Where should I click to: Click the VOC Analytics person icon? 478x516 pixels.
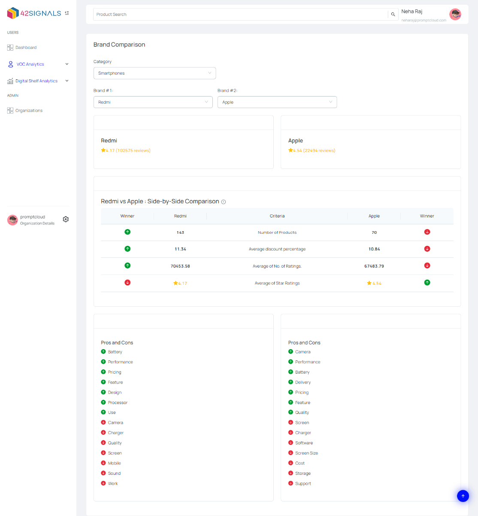(11, 64)
